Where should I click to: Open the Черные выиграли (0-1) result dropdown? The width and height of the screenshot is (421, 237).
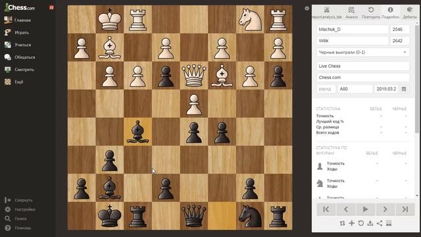click(362, 53)
